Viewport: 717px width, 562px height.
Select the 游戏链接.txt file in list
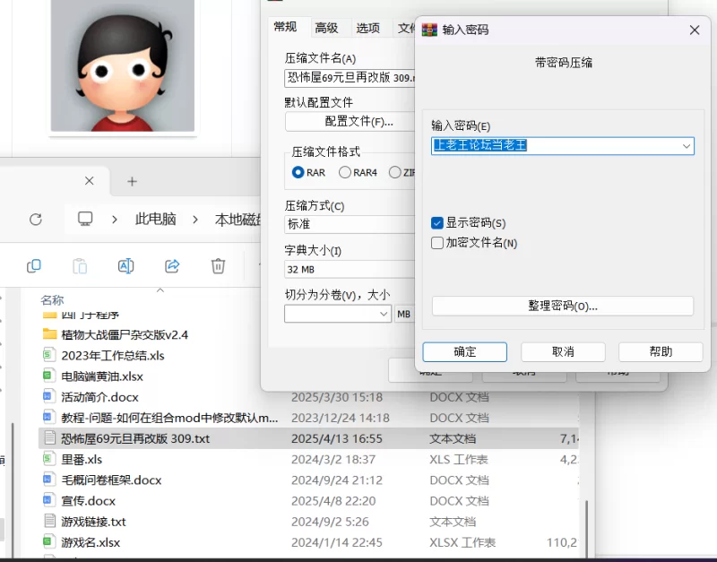click(x=93, y=522)
